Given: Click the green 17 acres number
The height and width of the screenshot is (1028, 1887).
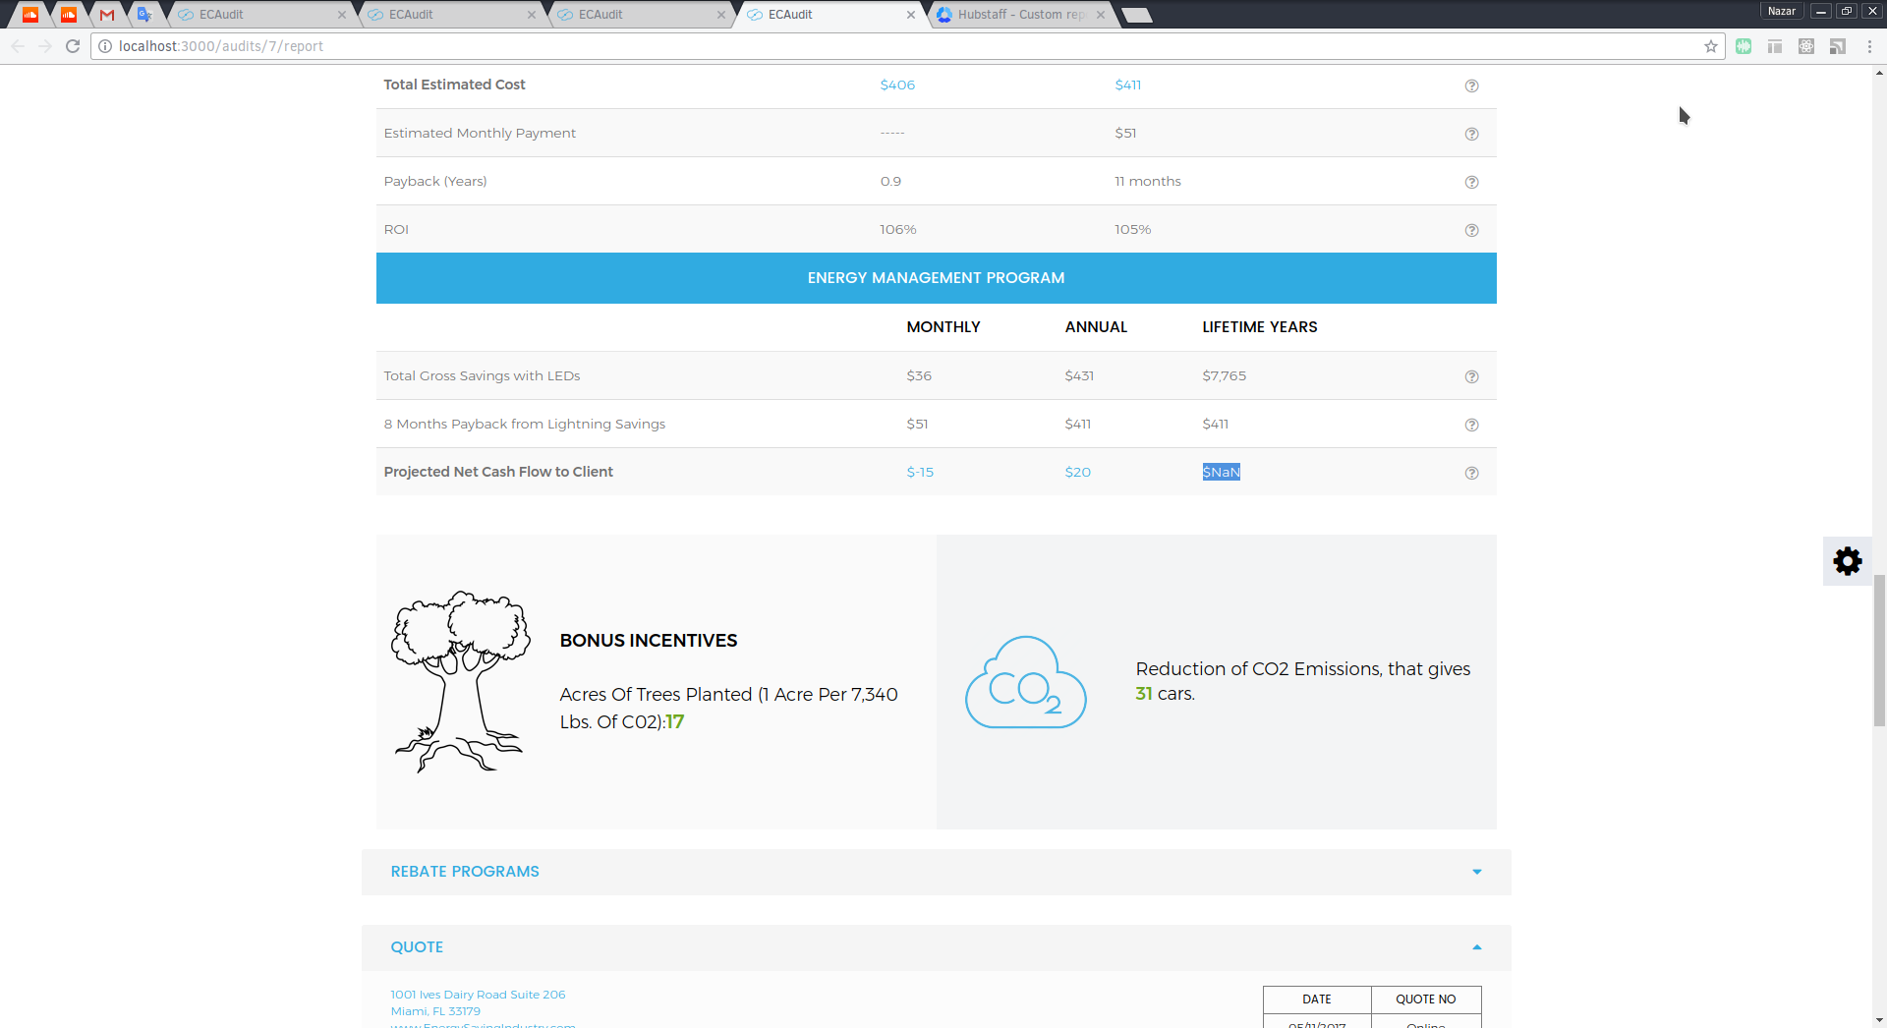Looking at the screenshot, I should coord(675,722).
